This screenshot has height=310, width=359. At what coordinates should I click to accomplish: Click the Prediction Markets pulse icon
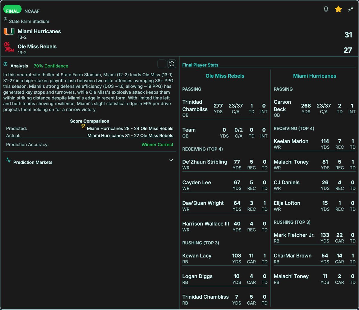[8, 160]
